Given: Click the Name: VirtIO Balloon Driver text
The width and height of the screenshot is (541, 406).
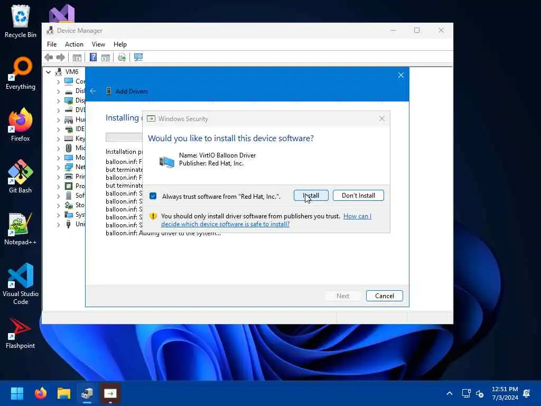Looking at the screenshot, I should tap(217, 155).
